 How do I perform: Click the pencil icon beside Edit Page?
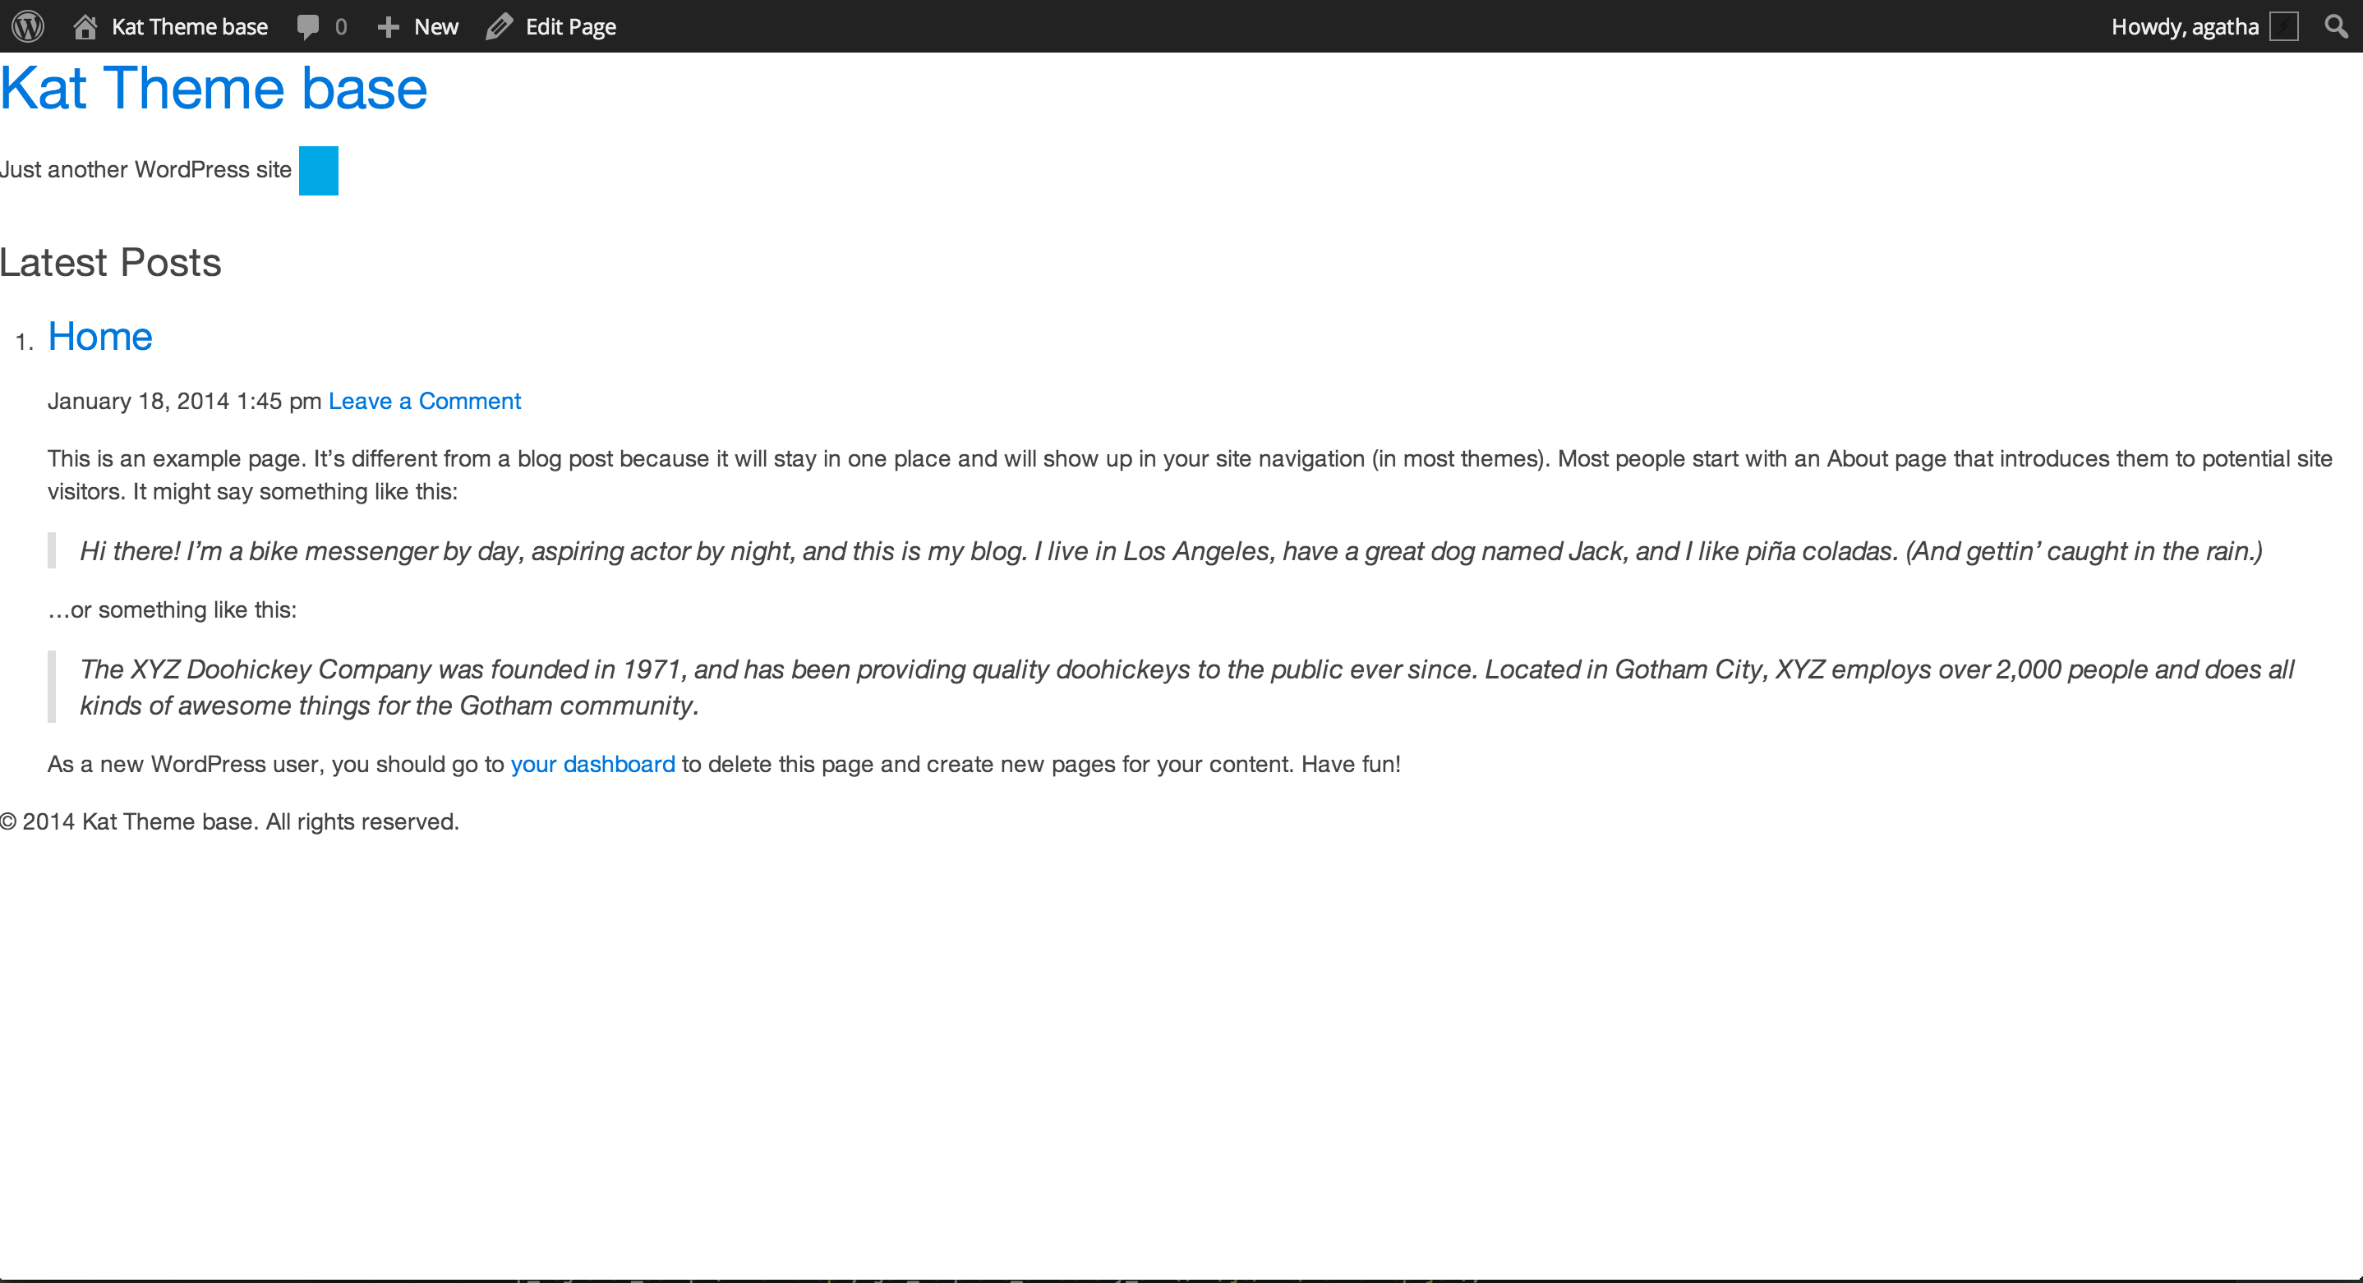click(498, 26)
